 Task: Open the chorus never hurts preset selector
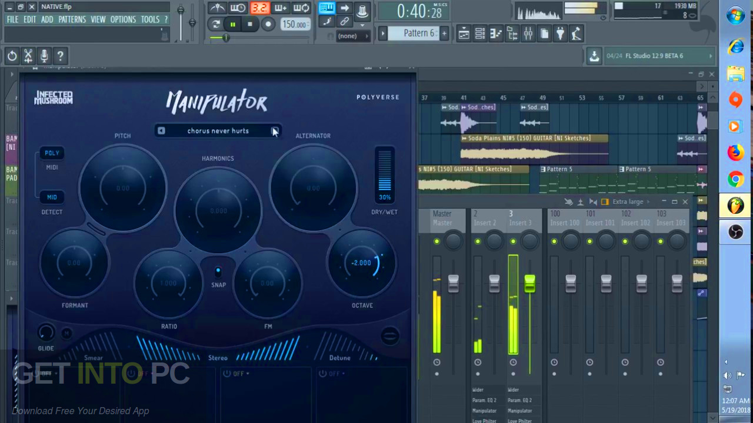(x=218, y=131)
